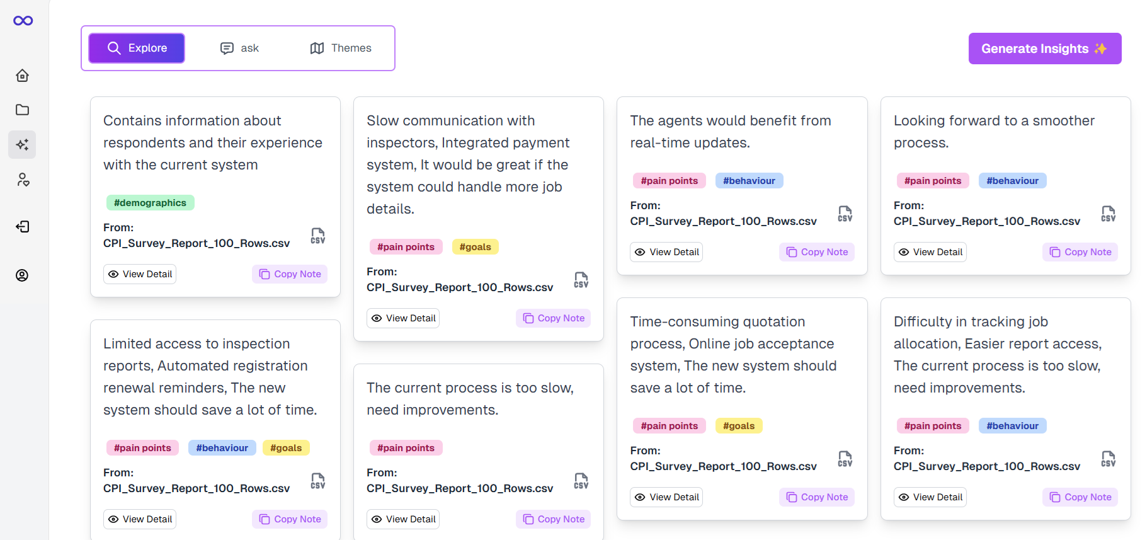Copy Note on time-consuming quotation card

pyautogui.click(x=817, y=497)
